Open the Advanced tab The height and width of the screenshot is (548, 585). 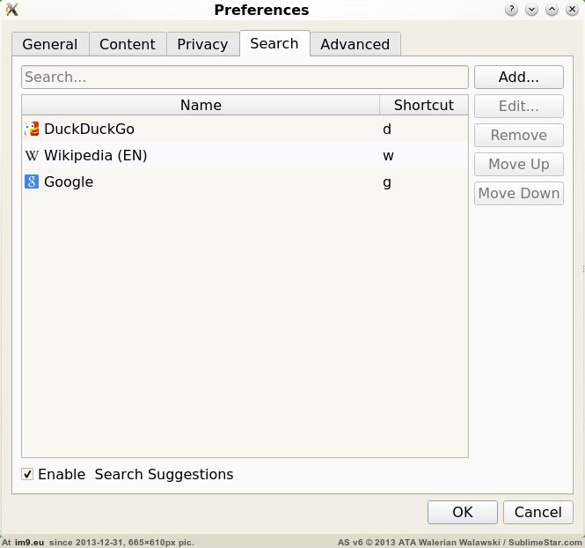355,44
